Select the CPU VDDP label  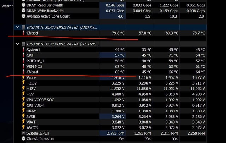tap(35, 105)
